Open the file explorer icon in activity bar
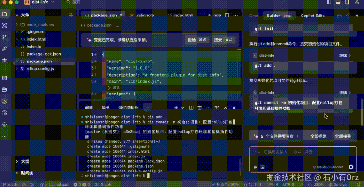Screen dimensions: 364x187 (x=4, y=14)
